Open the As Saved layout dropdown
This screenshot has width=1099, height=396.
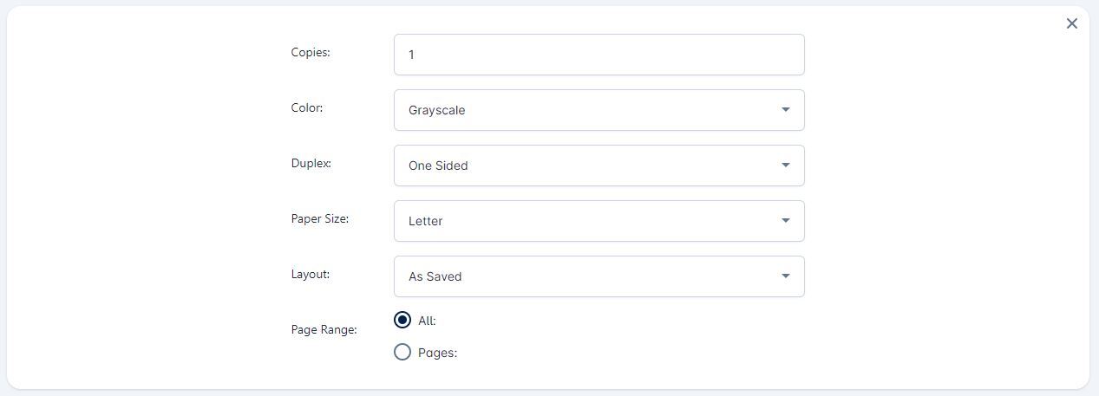[590, 276]
